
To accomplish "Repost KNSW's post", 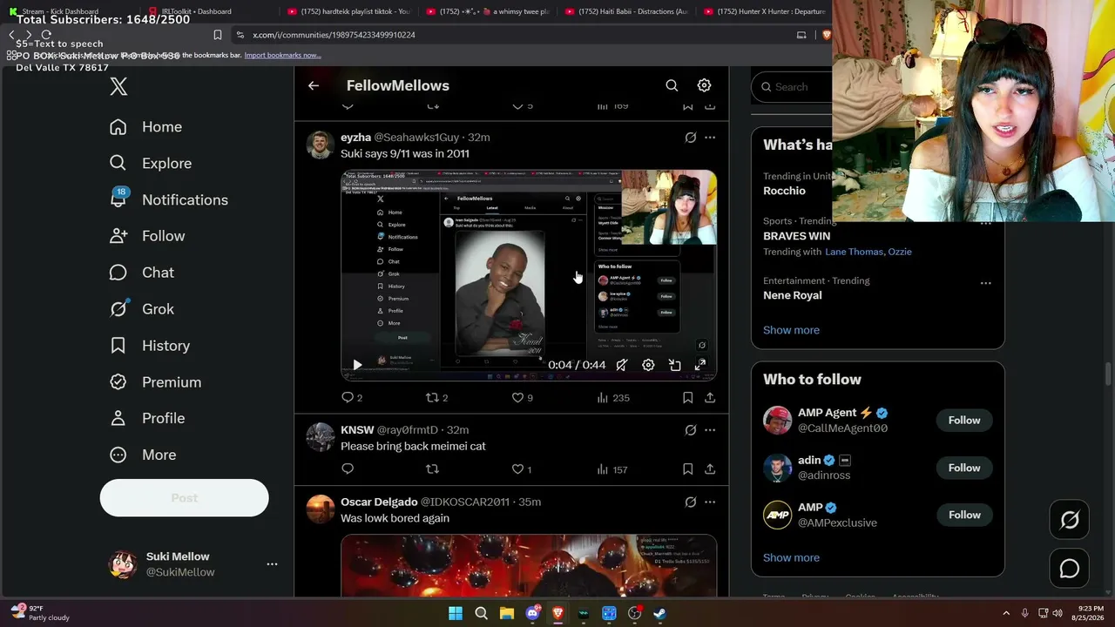I will click(x=432, y=469).
